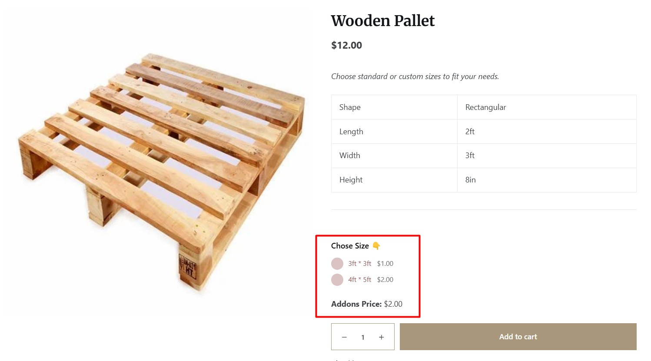Image resolution: width=651 pixels, height=361 pixels.
Task: Click the standard or custom sizes description
Action: pos(415,76)
